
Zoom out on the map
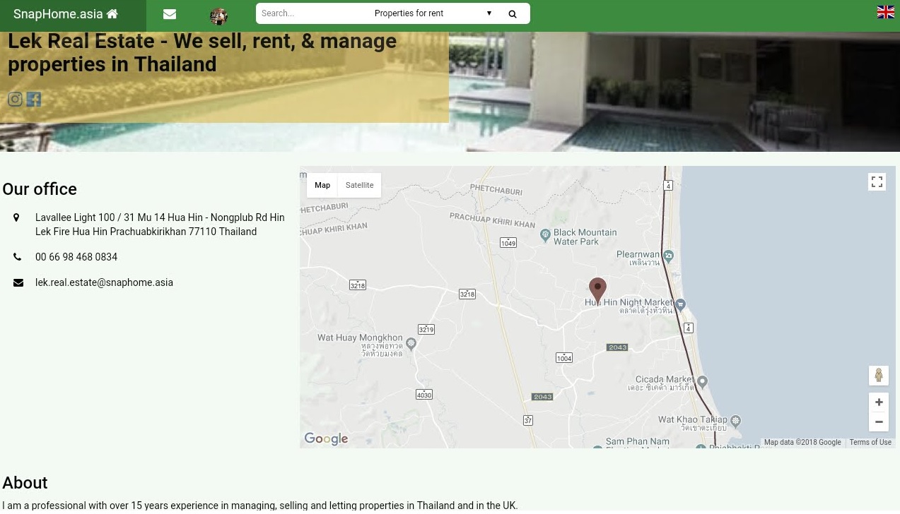pos(878,422)
